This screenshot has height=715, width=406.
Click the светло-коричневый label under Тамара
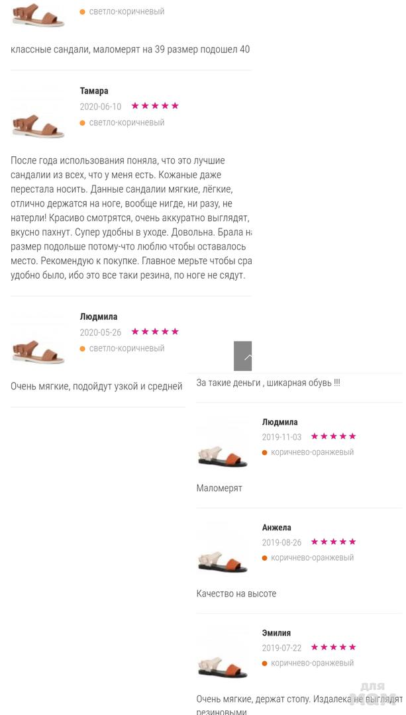coord(127,122)
